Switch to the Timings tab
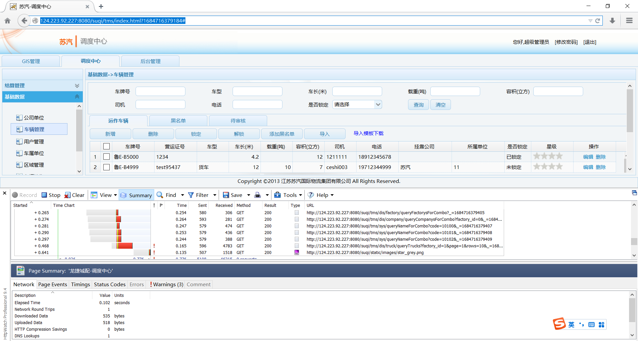Image resolution: width=638 pixels, height=341 pixels. 80,285
